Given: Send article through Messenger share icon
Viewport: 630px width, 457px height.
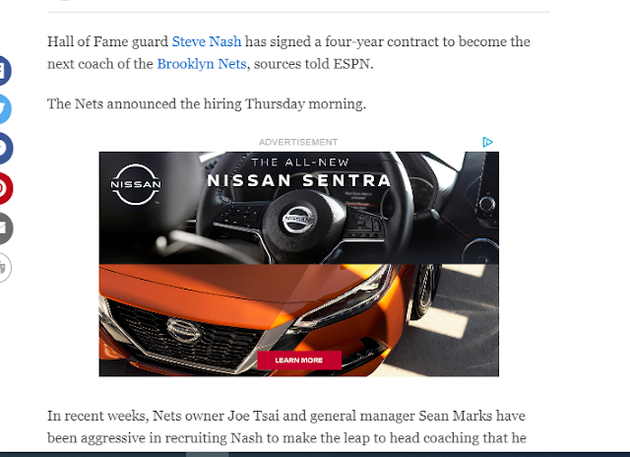Looking at the screenshot, I should [x=4, y=149].
